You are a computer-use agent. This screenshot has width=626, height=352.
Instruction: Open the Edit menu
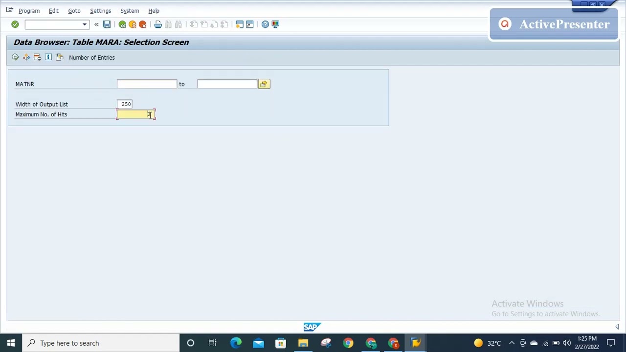(54, 11)
